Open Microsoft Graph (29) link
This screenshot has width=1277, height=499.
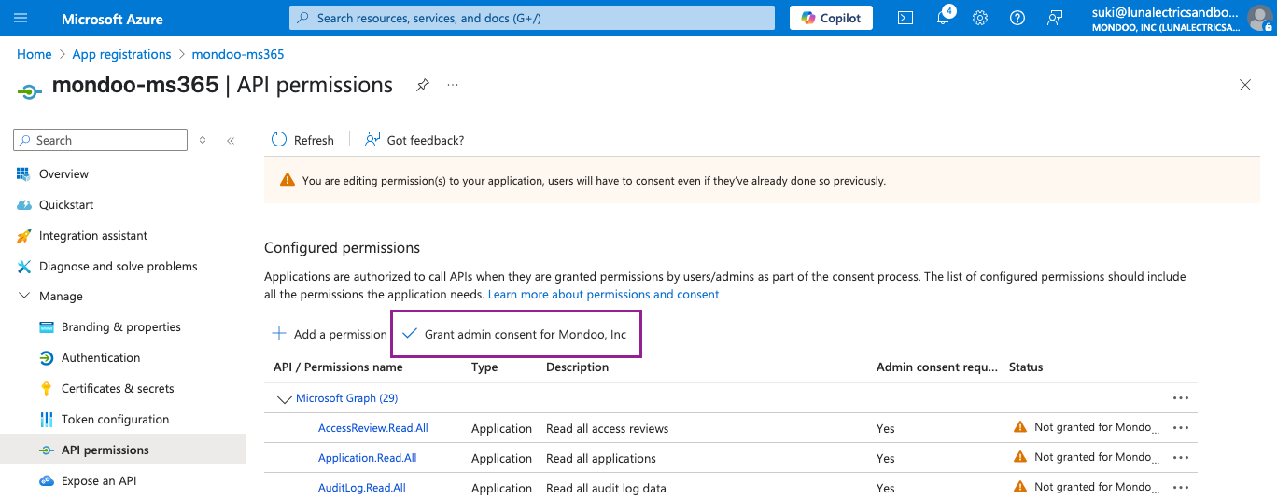(347, 398)
